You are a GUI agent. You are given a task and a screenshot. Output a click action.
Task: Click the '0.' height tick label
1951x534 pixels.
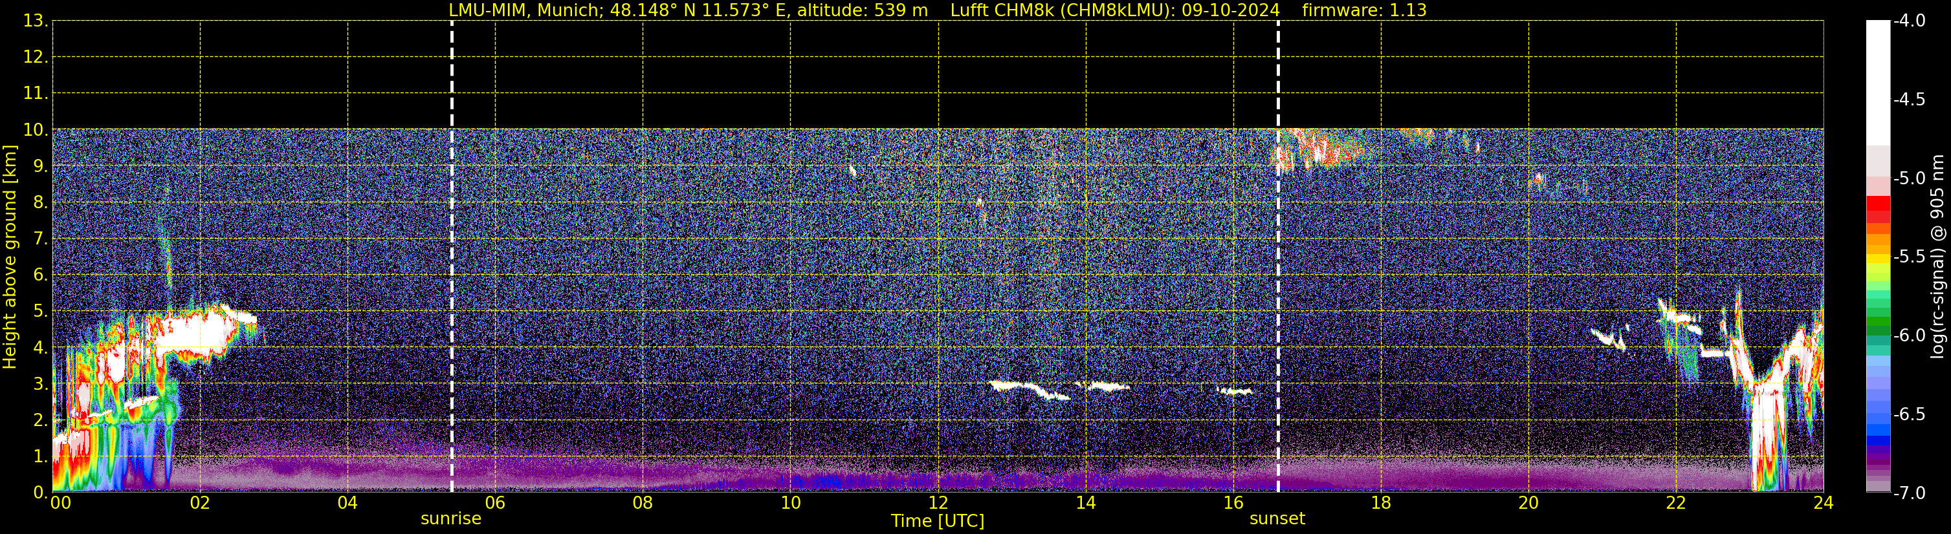click(x=41, y=493)
